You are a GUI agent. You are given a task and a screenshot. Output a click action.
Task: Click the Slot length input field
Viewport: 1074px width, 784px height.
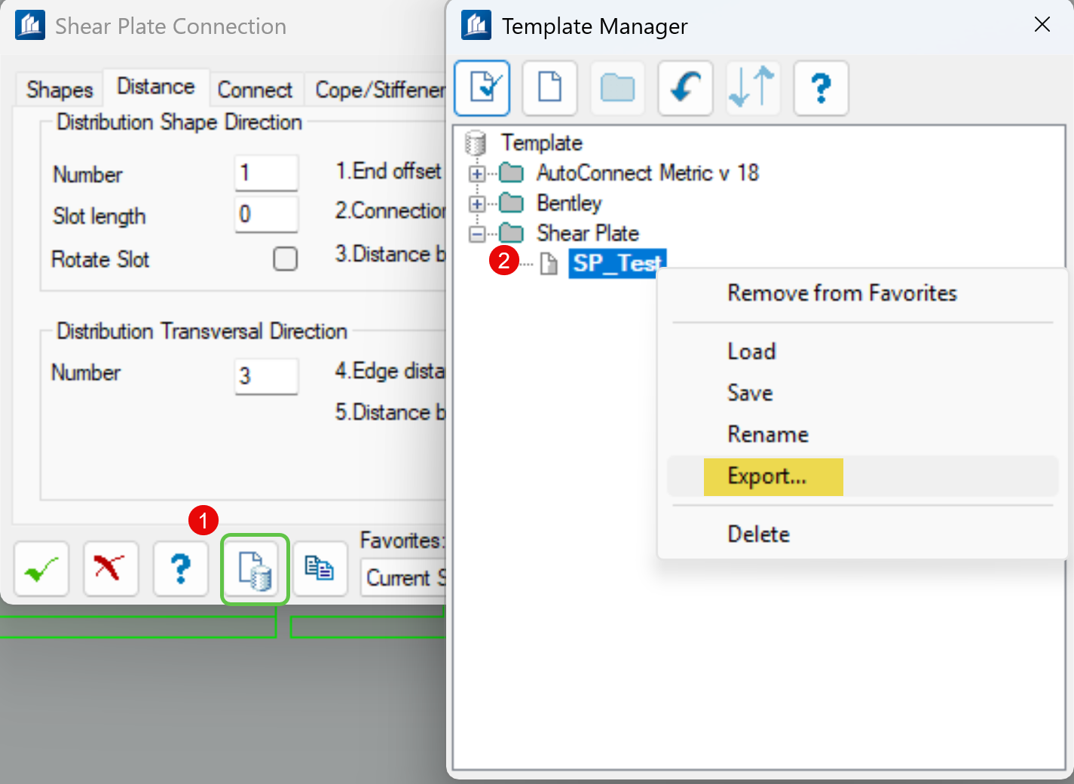(267, 214)
